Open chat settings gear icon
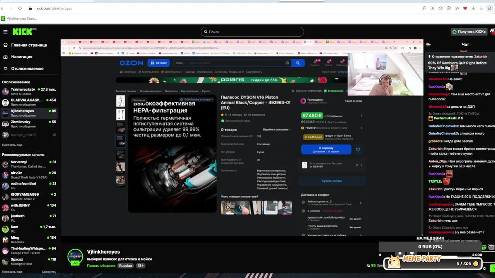Screen dimensions: 495x278 point(484,268)
